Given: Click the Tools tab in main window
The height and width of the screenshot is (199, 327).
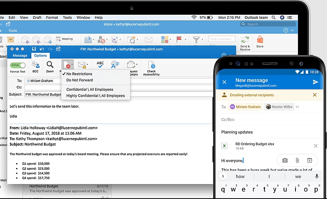Looking at the screenshot, I should tap(12, 30).
